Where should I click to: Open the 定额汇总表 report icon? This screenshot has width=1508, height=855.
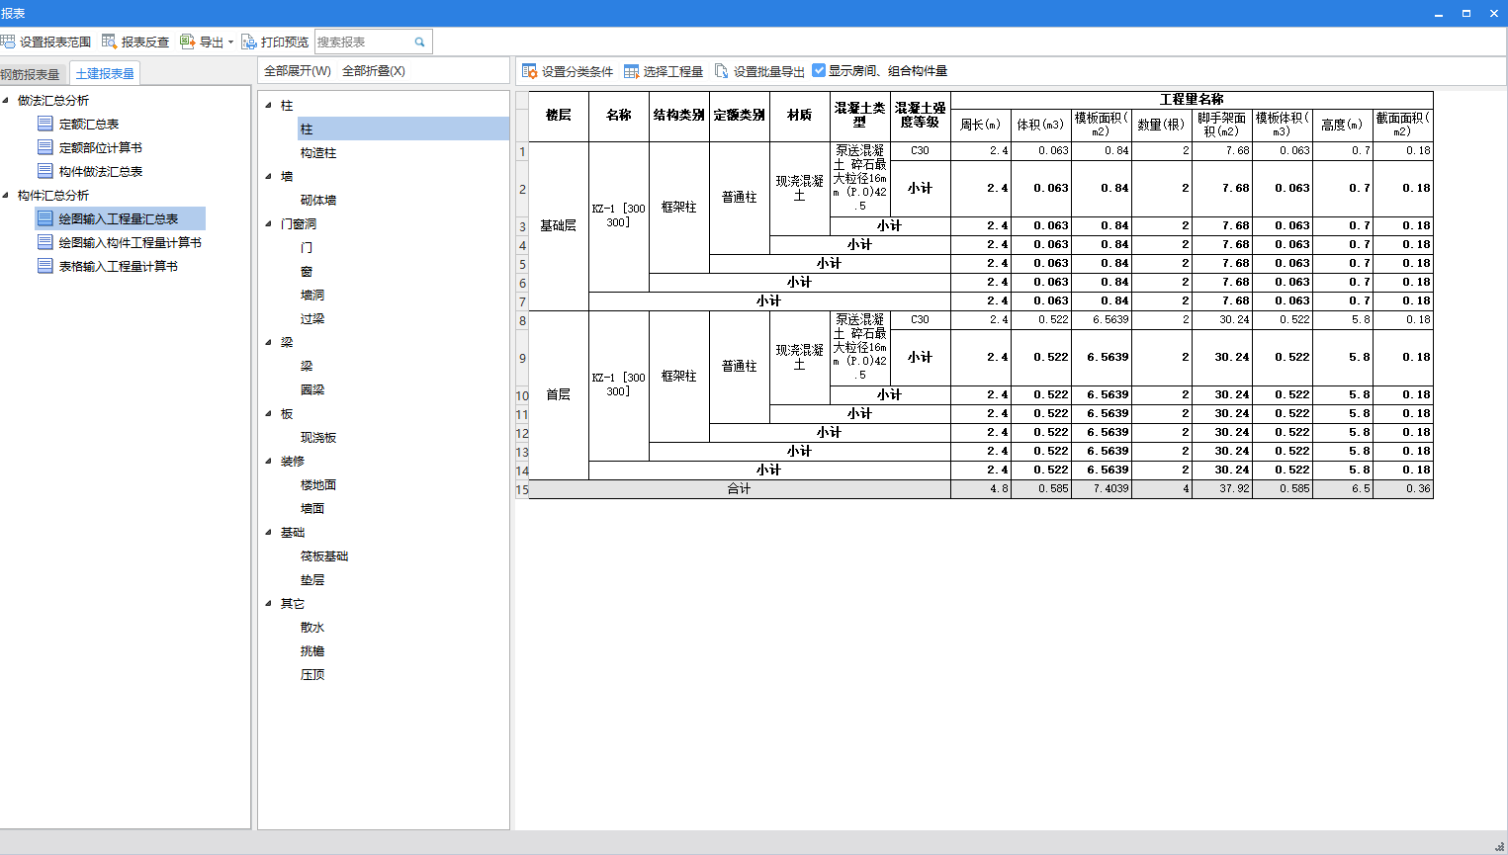[x=44, y=124]
